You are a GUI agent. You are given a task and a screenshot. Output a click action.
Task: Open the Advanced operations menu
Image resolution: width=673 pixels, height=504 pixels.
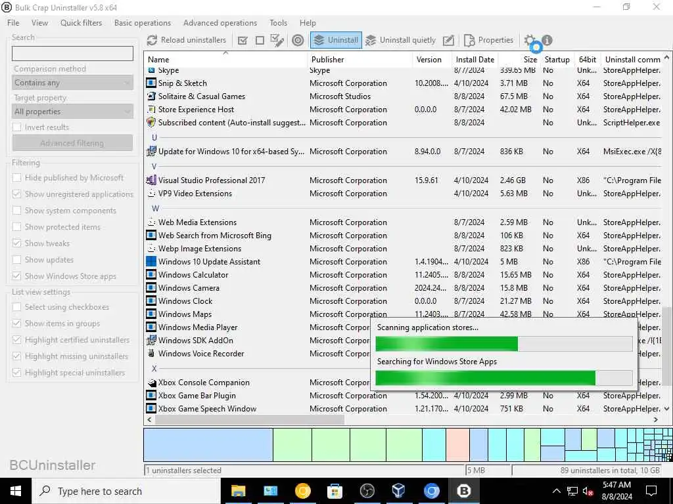(220, 23)
